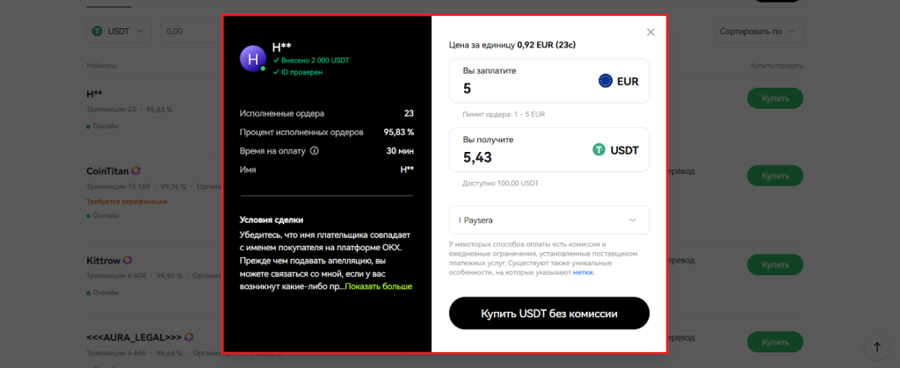Image resolution: width=900 pixels, height=368 pixels.
Task: Click the badge icon next to CoinTitan
Action: coord(136,171)
